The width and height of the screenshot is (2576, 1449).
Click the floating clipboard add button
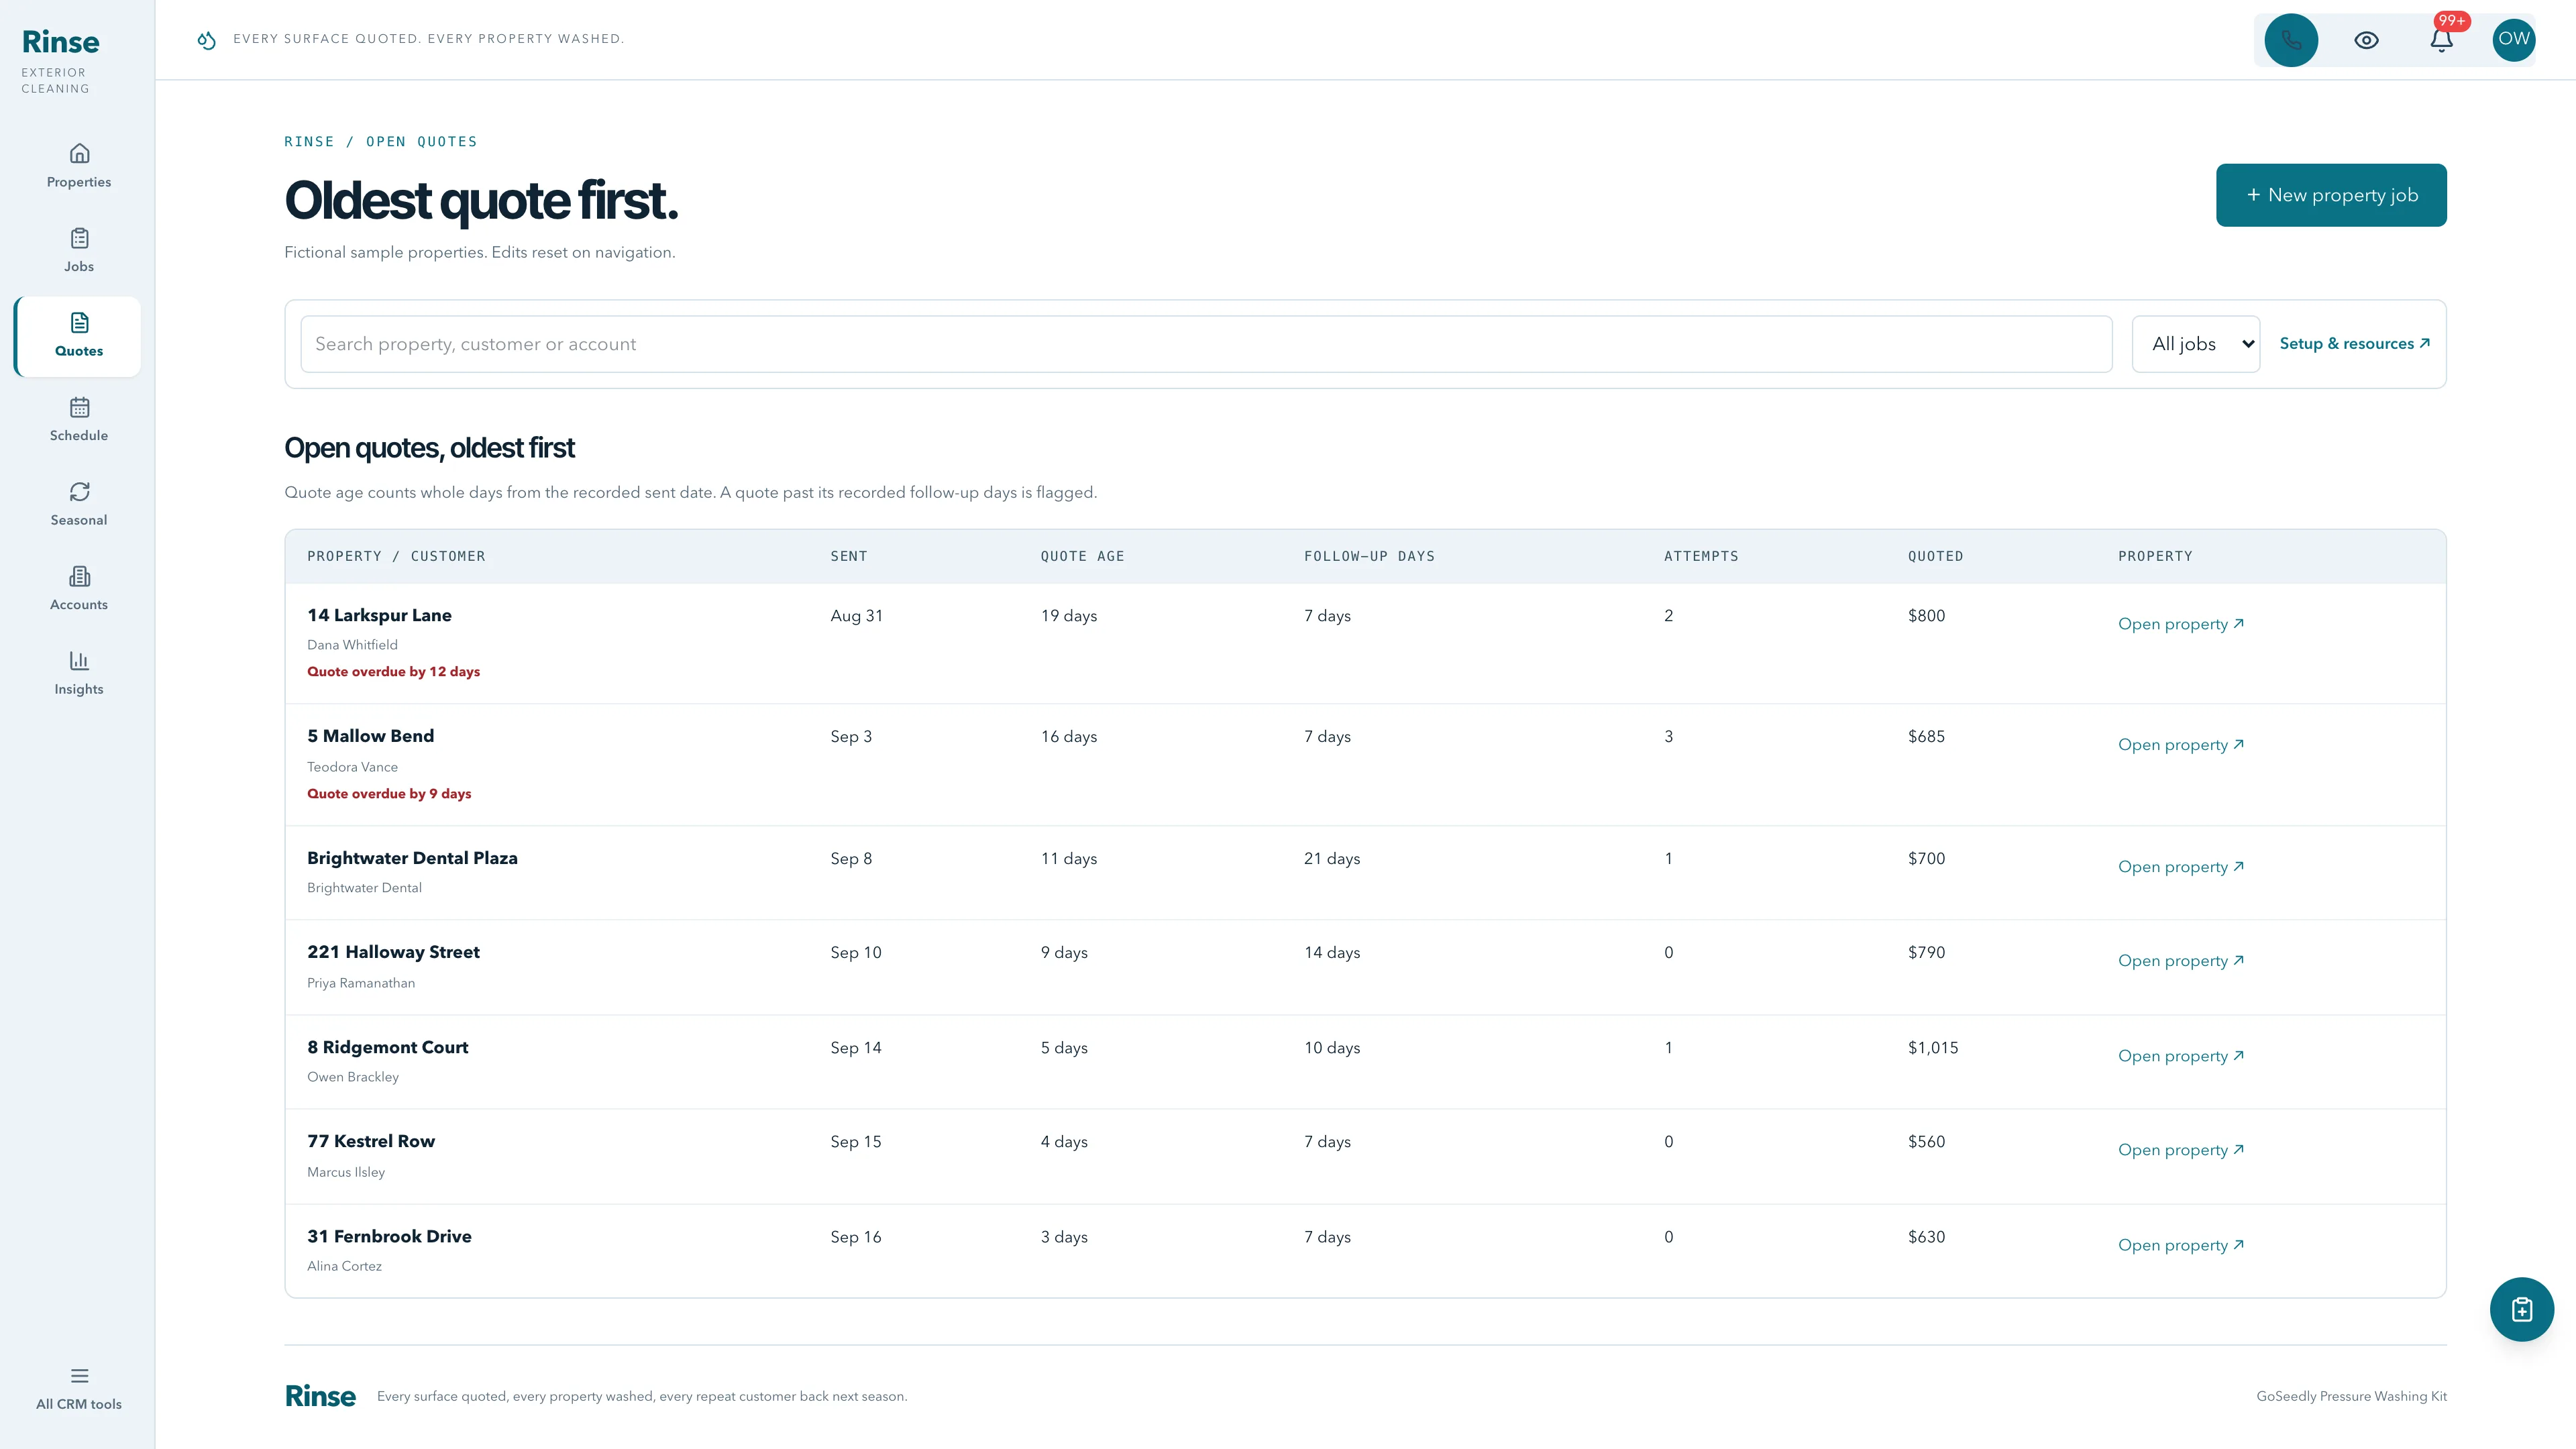[x=2521, y=1309]
